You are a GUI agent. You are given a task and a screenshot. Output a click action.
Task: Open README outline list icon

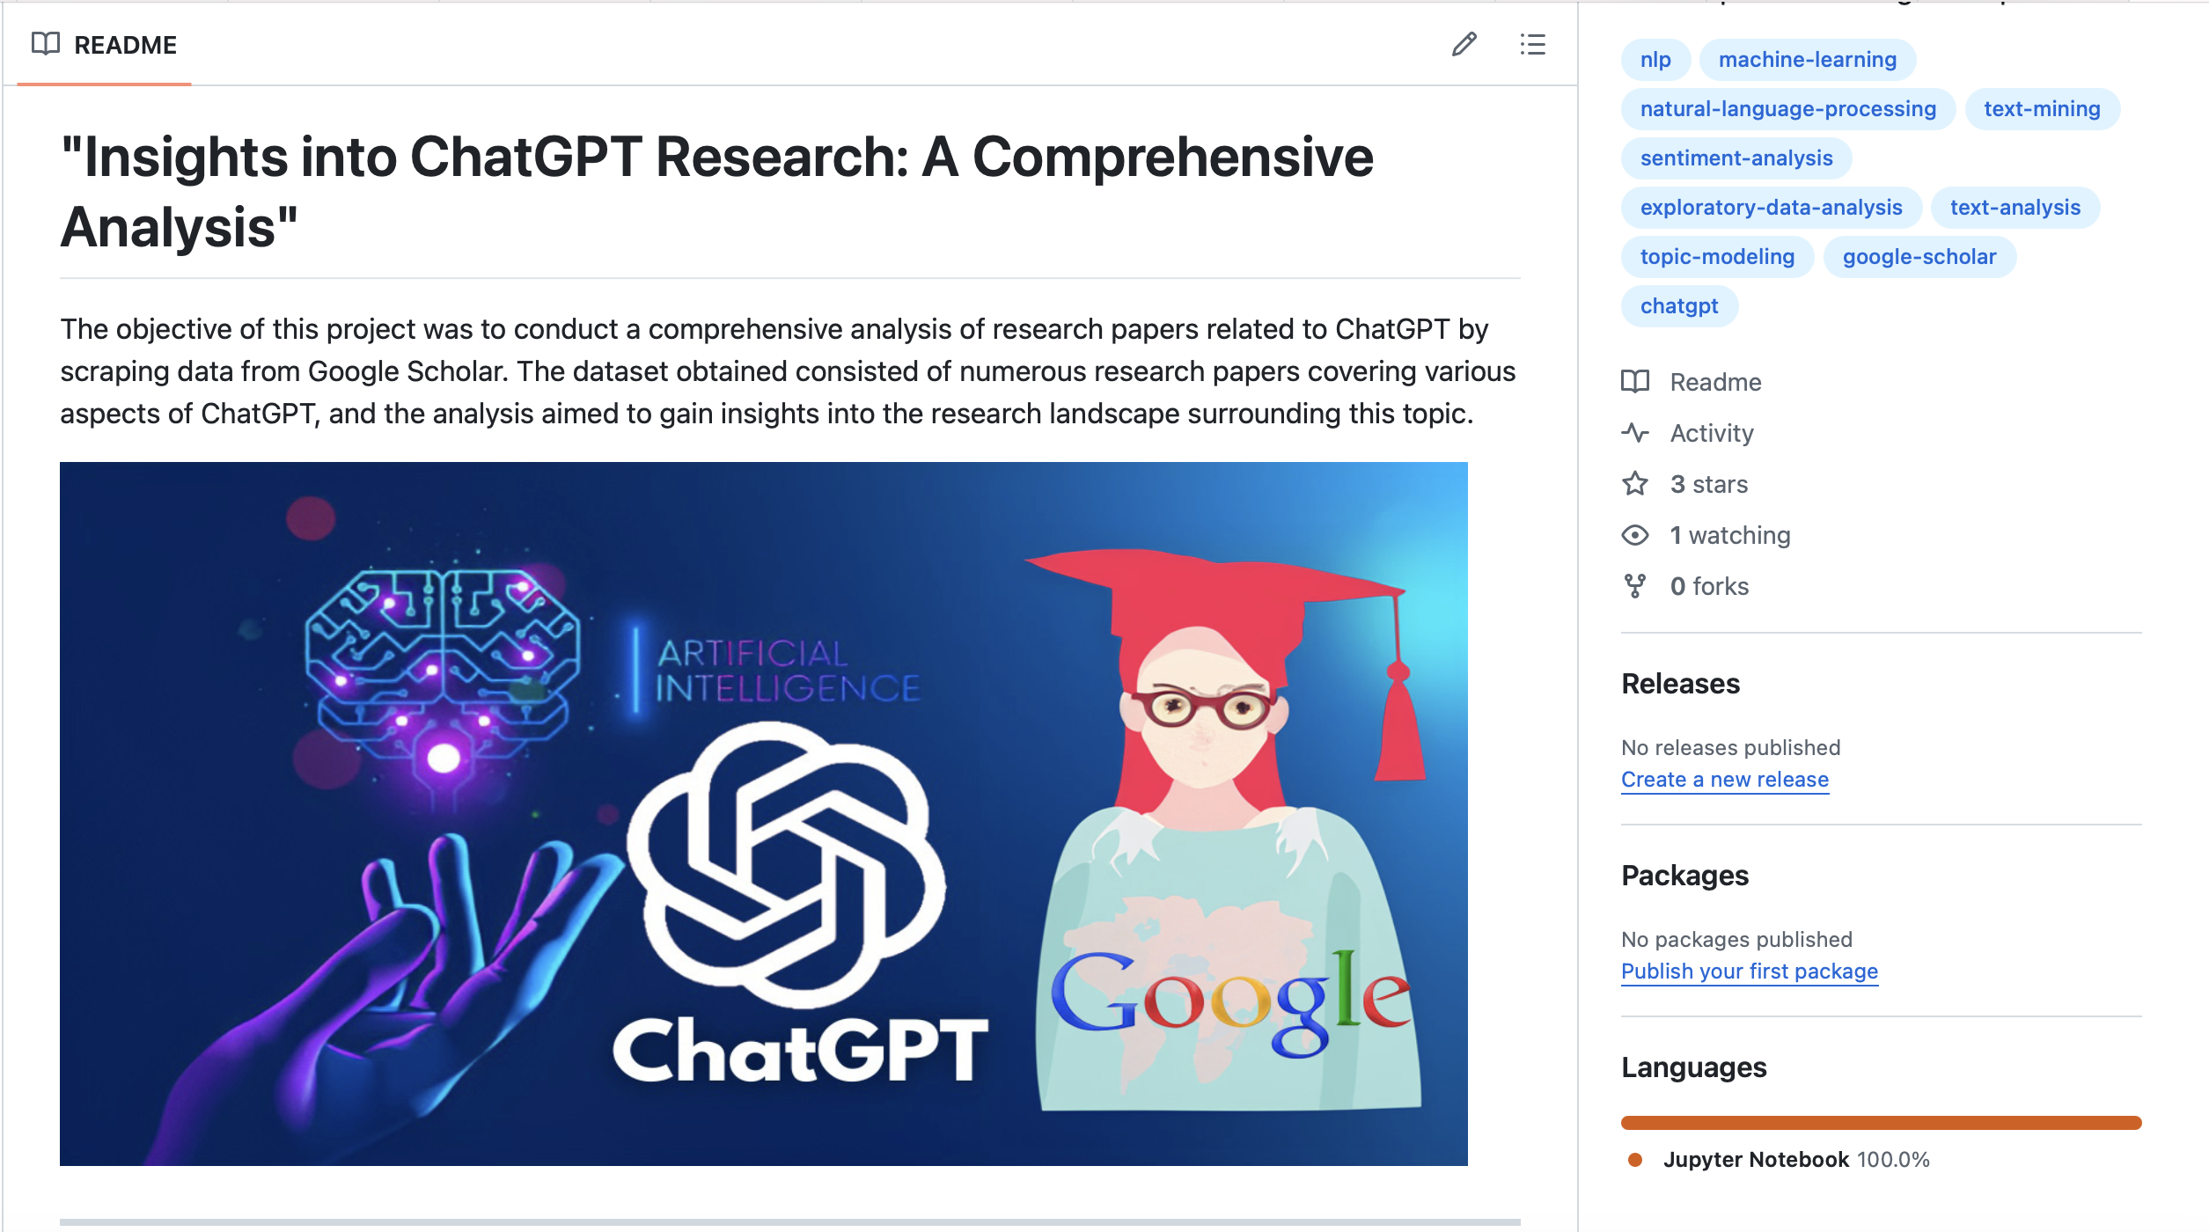[1532, 44]
